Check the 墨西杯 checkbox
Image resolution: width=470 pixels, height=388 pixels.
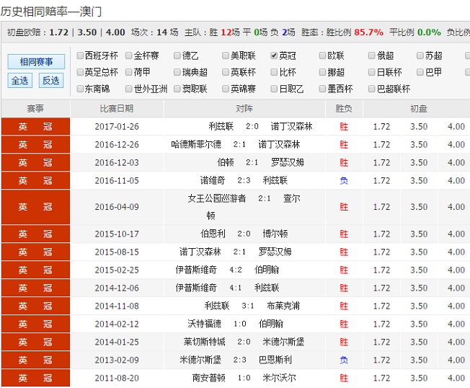[322, 89]
